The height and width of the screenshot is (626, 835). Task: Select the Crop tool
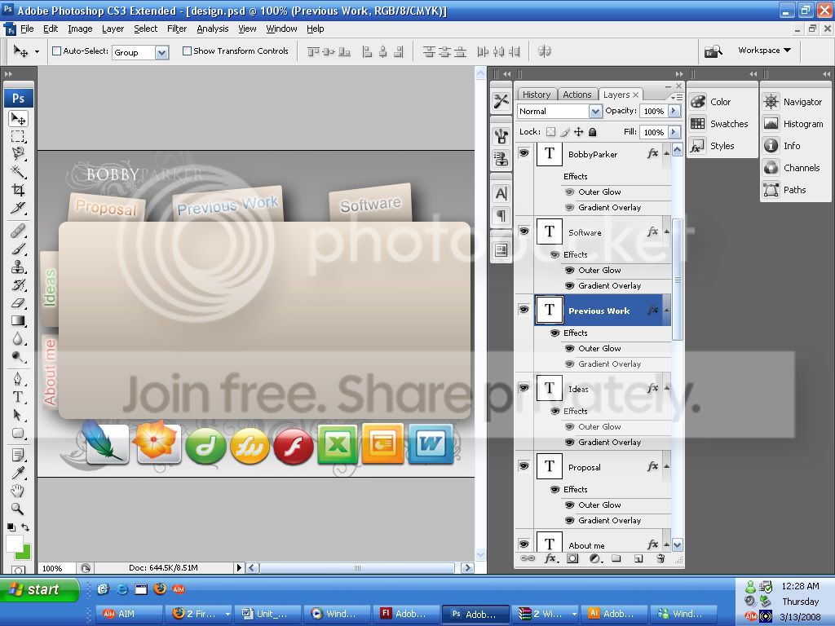click(x=18, y=189)
